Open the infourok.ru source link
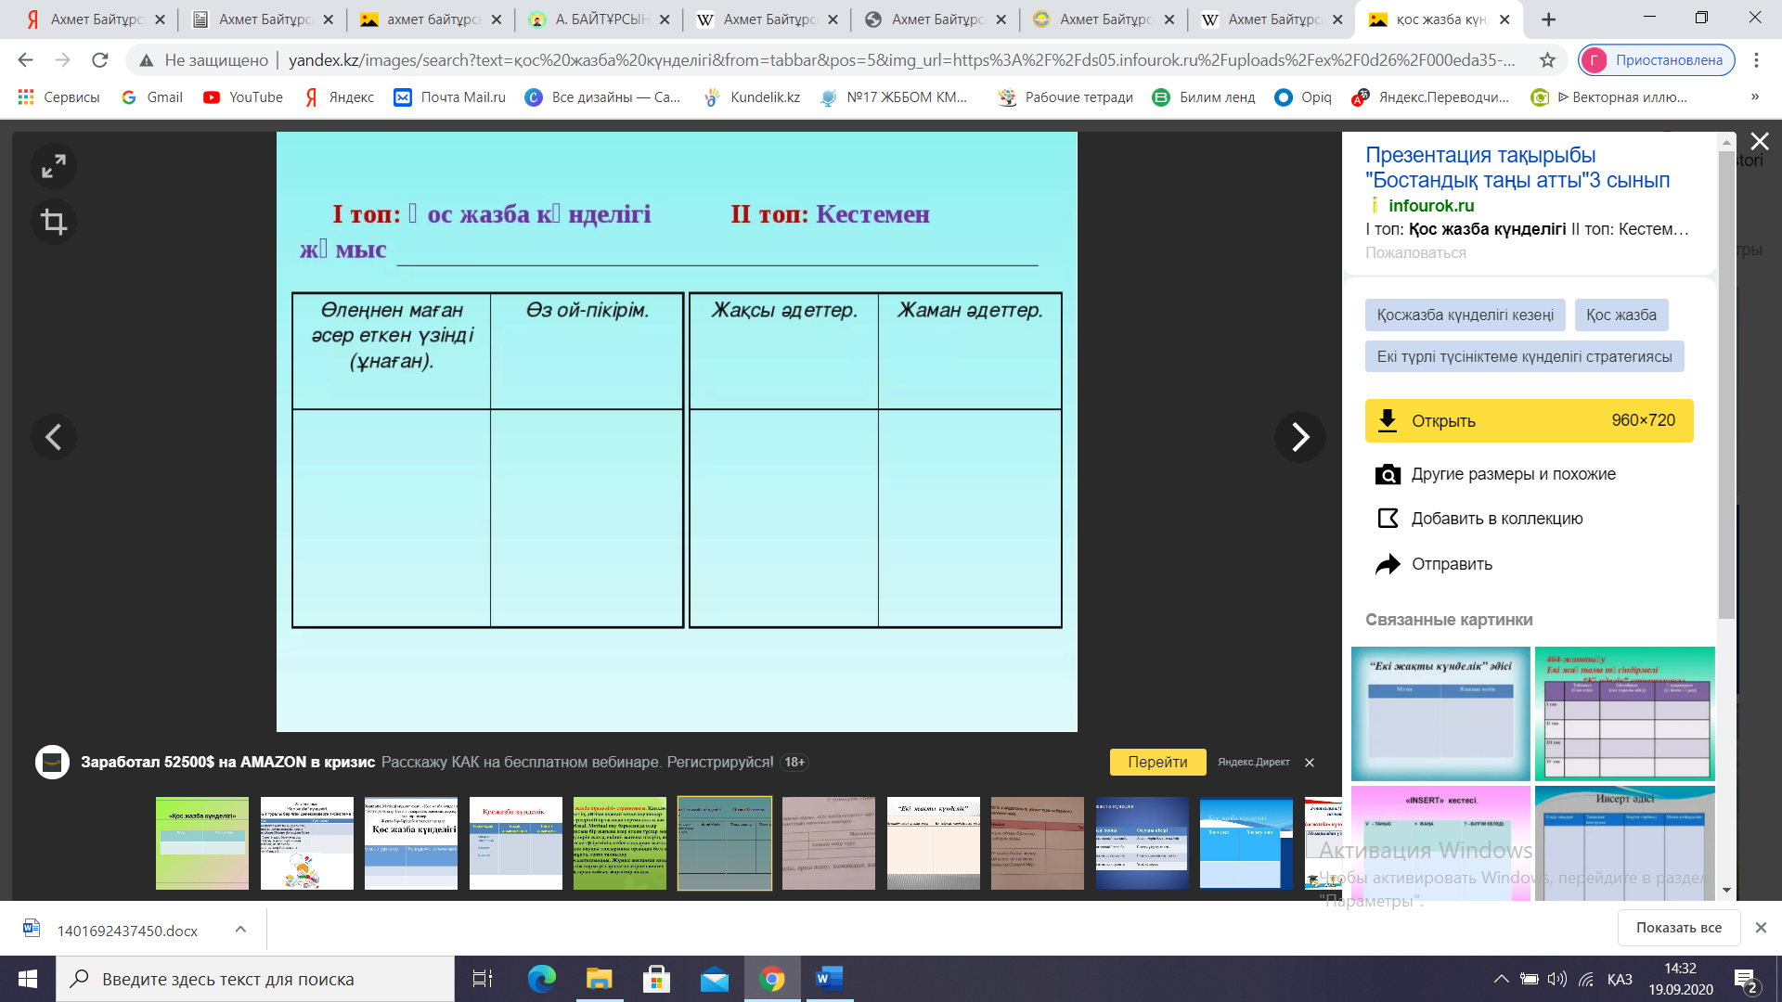Image resolution: width=1782 pixels, height=1002 pixels. (x=1430, y=206)
